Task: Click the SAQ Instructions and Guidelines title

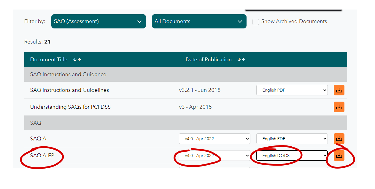Action: tap(69, 90)
